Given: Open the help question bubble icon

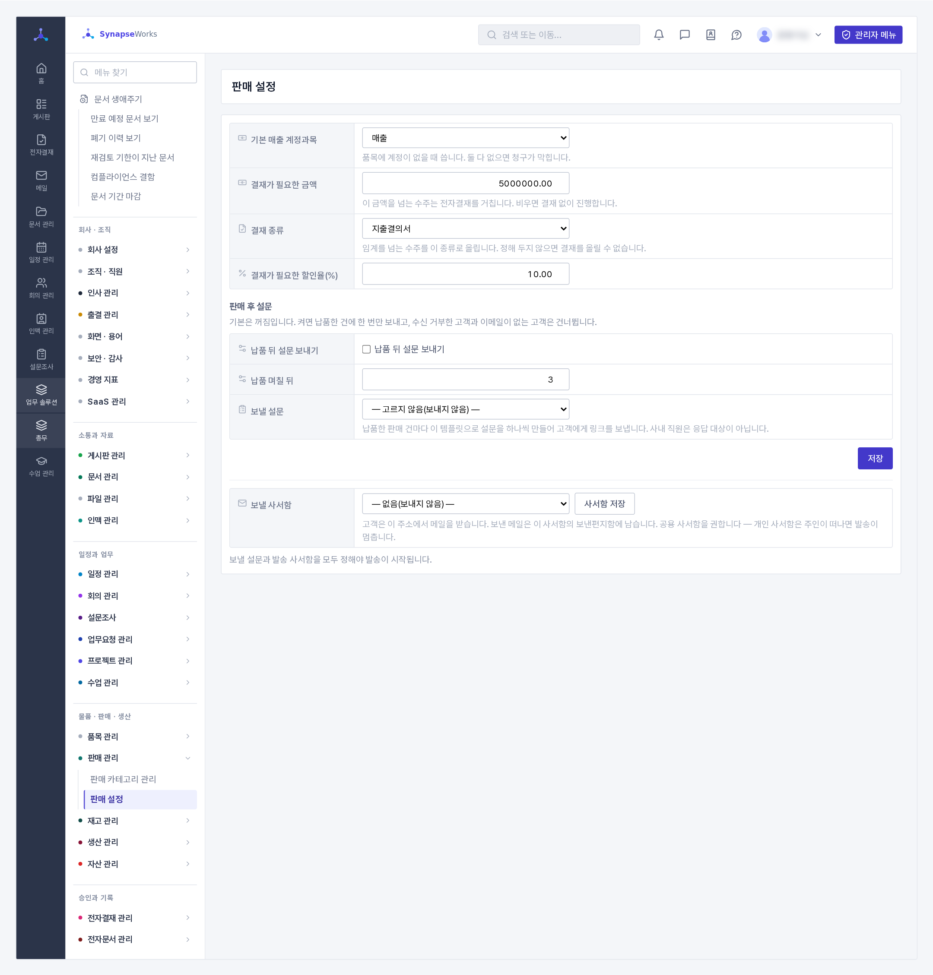Looking at the screenshot, I should [x=736, y=35].
